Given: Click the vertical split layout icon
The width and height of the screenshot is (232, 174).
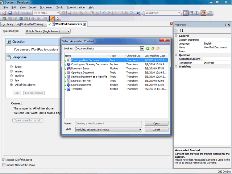Looking at the screenshot, I should pos(196,13).
